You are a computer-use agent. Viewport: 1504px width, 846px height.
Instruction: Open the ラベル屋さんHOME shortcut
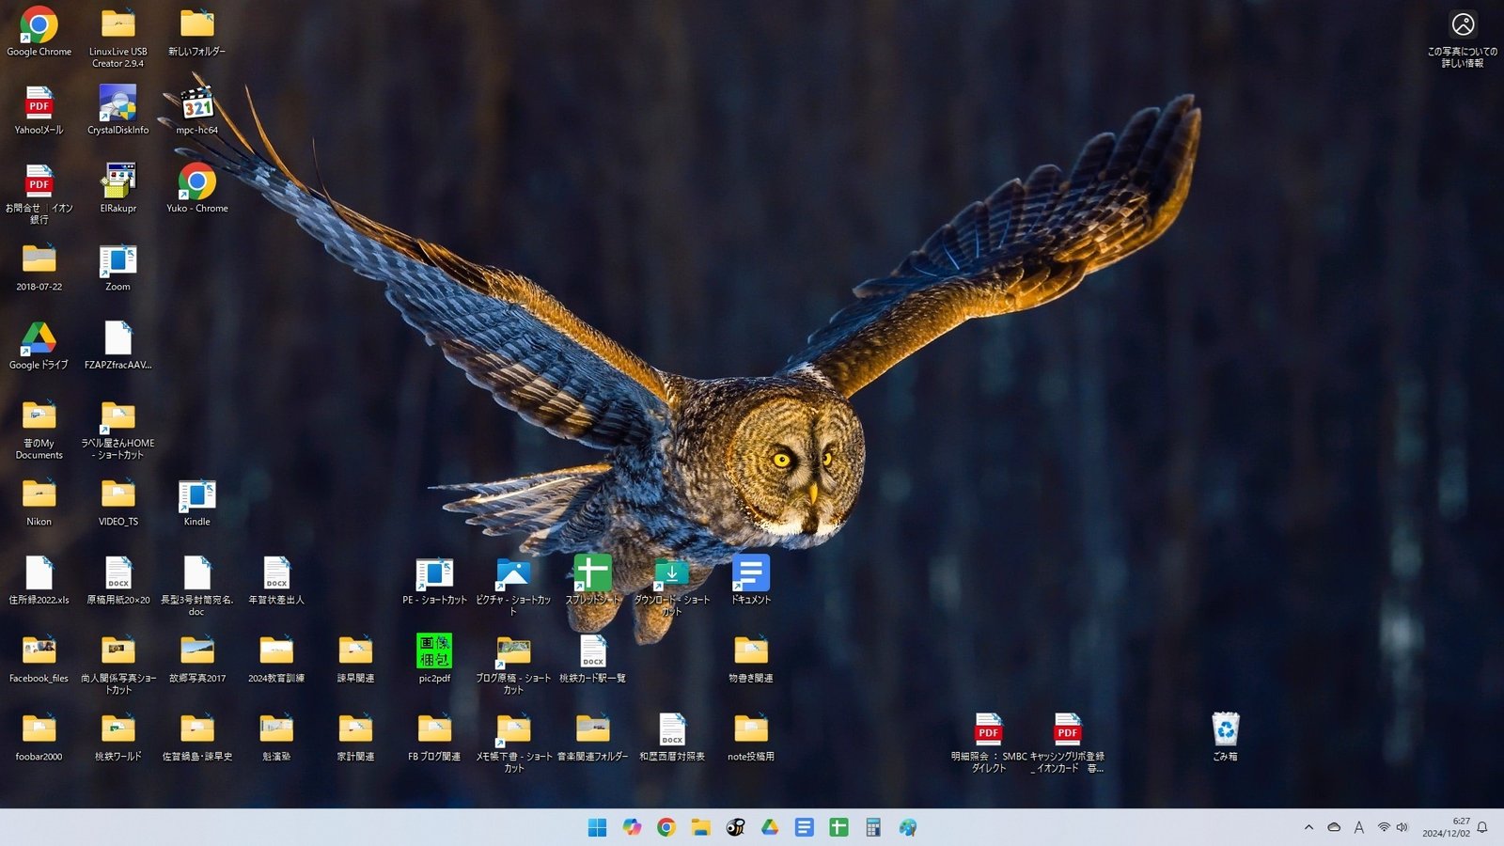point(117,429)
